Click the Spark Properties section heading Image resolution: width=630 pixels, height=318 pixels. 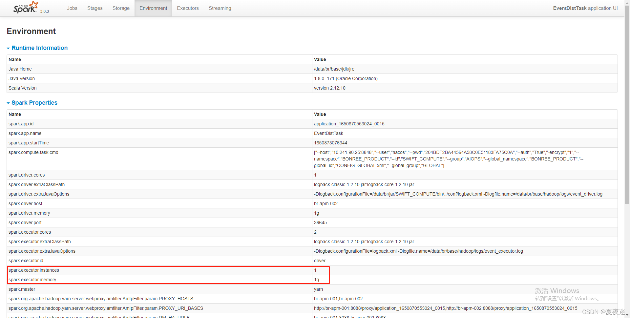(x=34, y=103)
